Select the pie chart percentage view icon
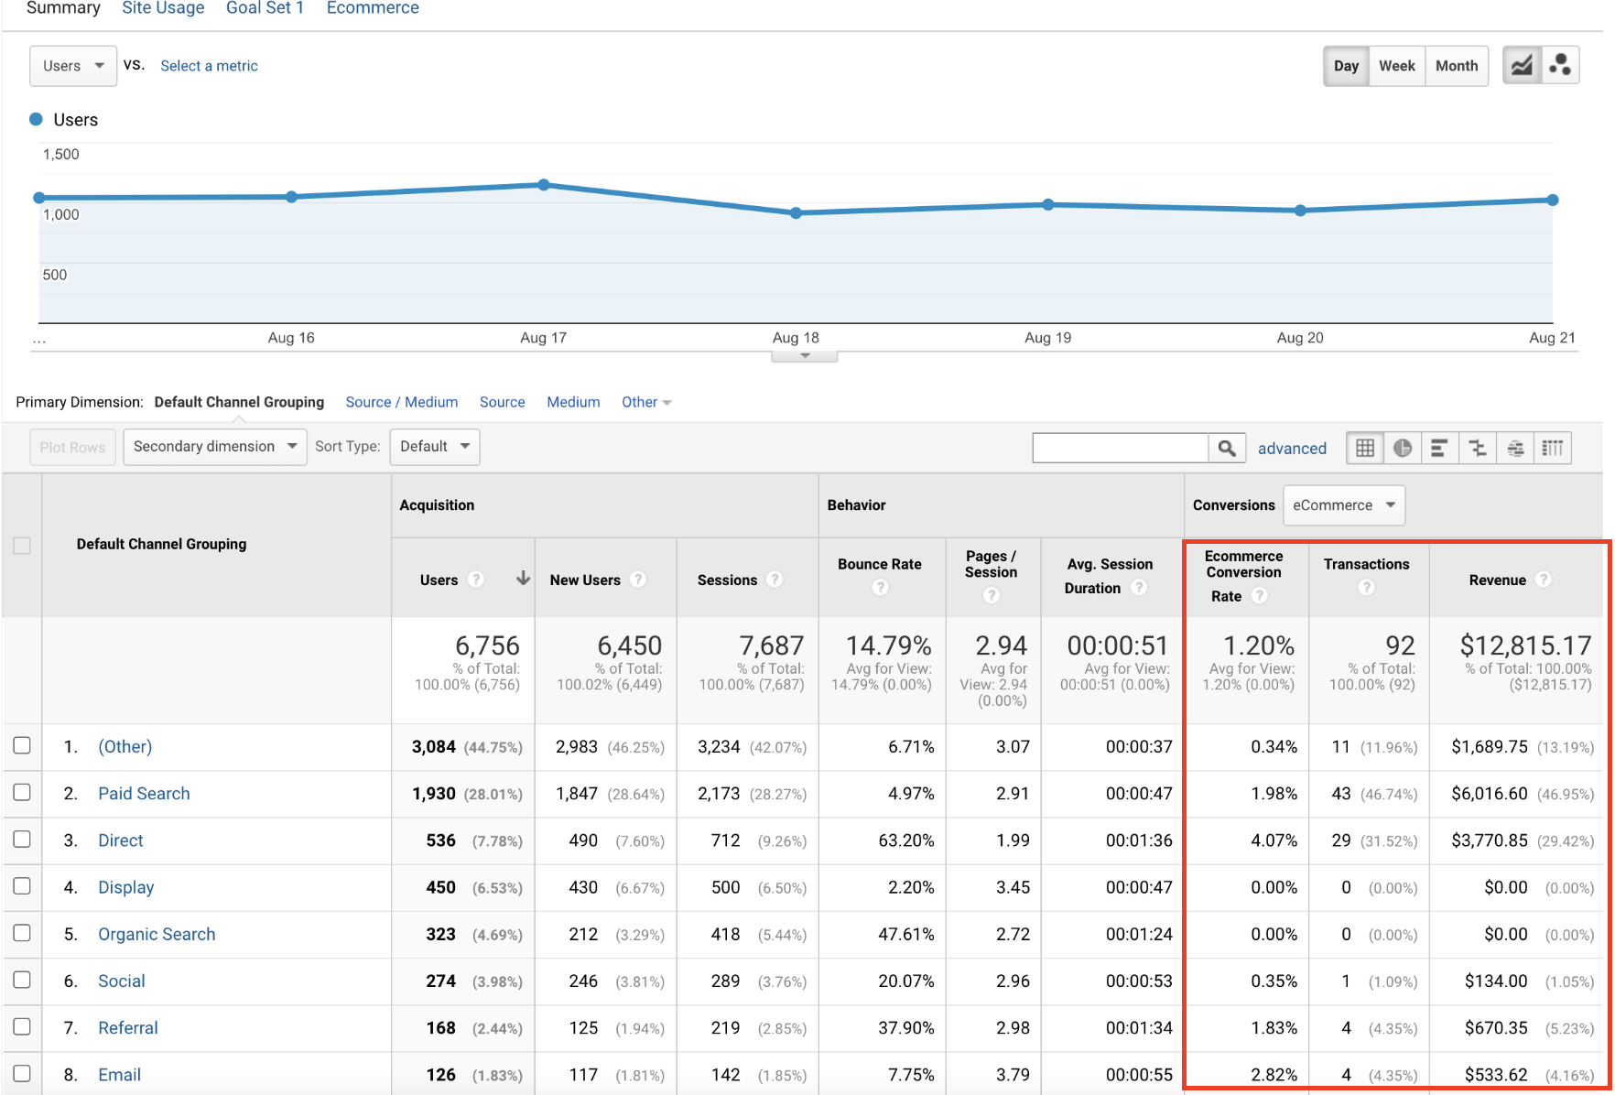The height and width of the screenshot is (1095, 1615). 1403,448
